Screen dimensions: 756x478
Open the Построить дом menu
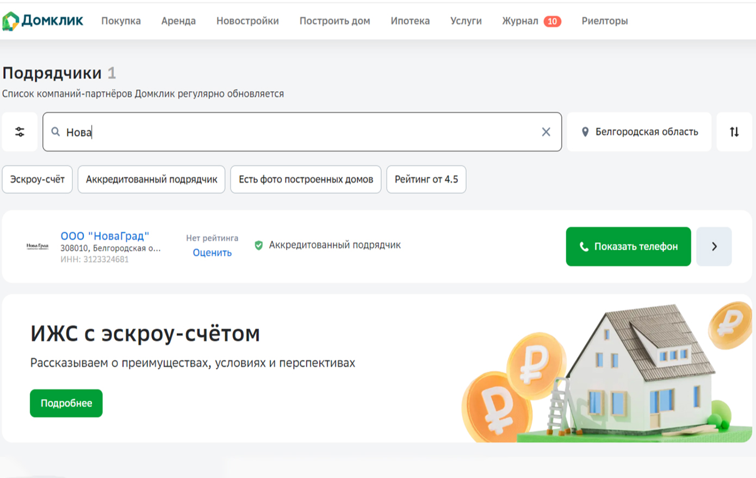coord(334,21)
